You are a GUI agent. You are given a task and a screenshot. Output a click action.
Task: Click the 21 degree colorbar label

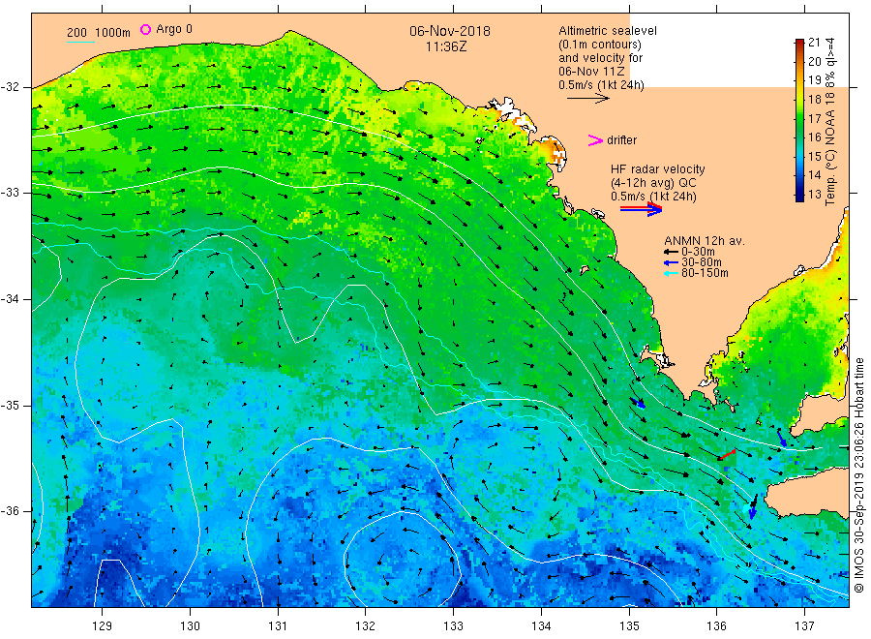coord(814,43)
